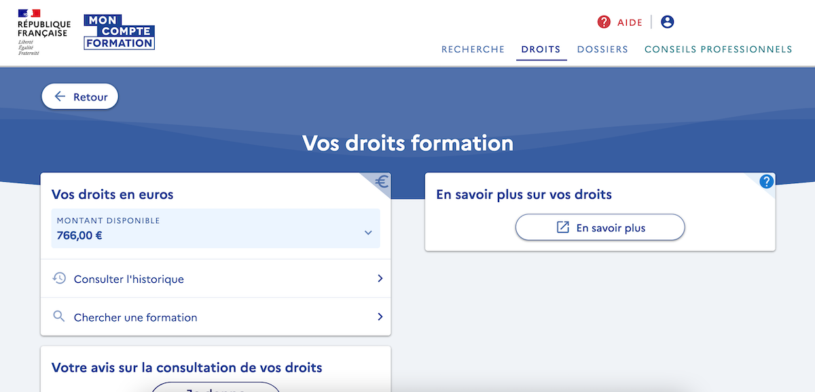The image size is (815, 392).
Task: Click the euro symbol corner icon
Action: (x=382, y=182)
